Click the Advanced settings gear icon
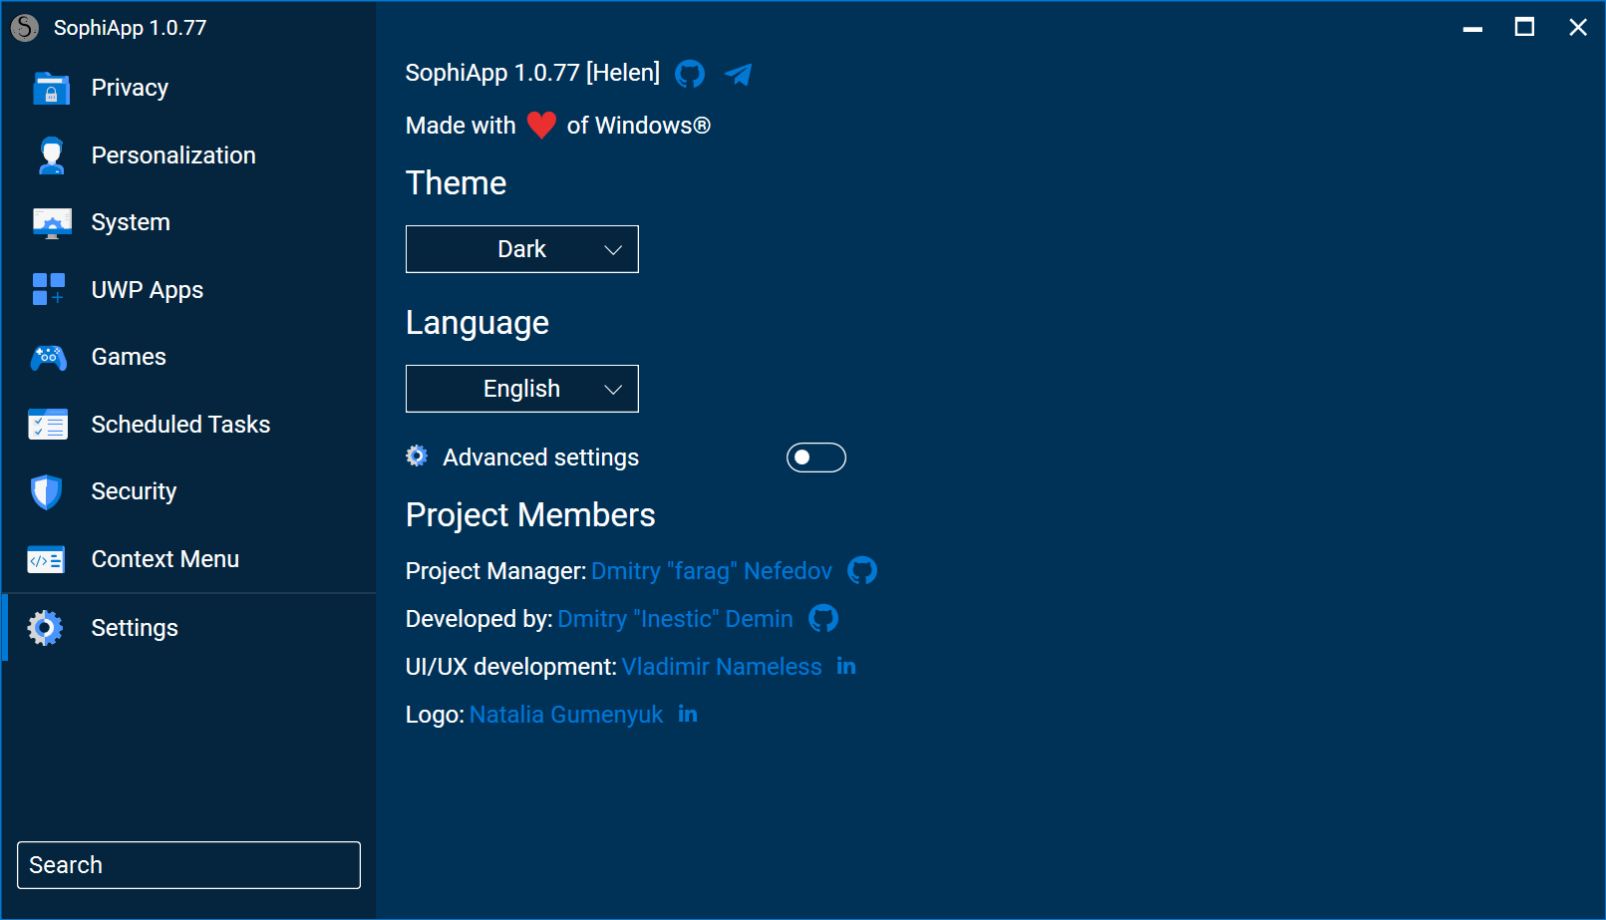Viewport: 1606px width, 920px height. click(x=417, y=457)
